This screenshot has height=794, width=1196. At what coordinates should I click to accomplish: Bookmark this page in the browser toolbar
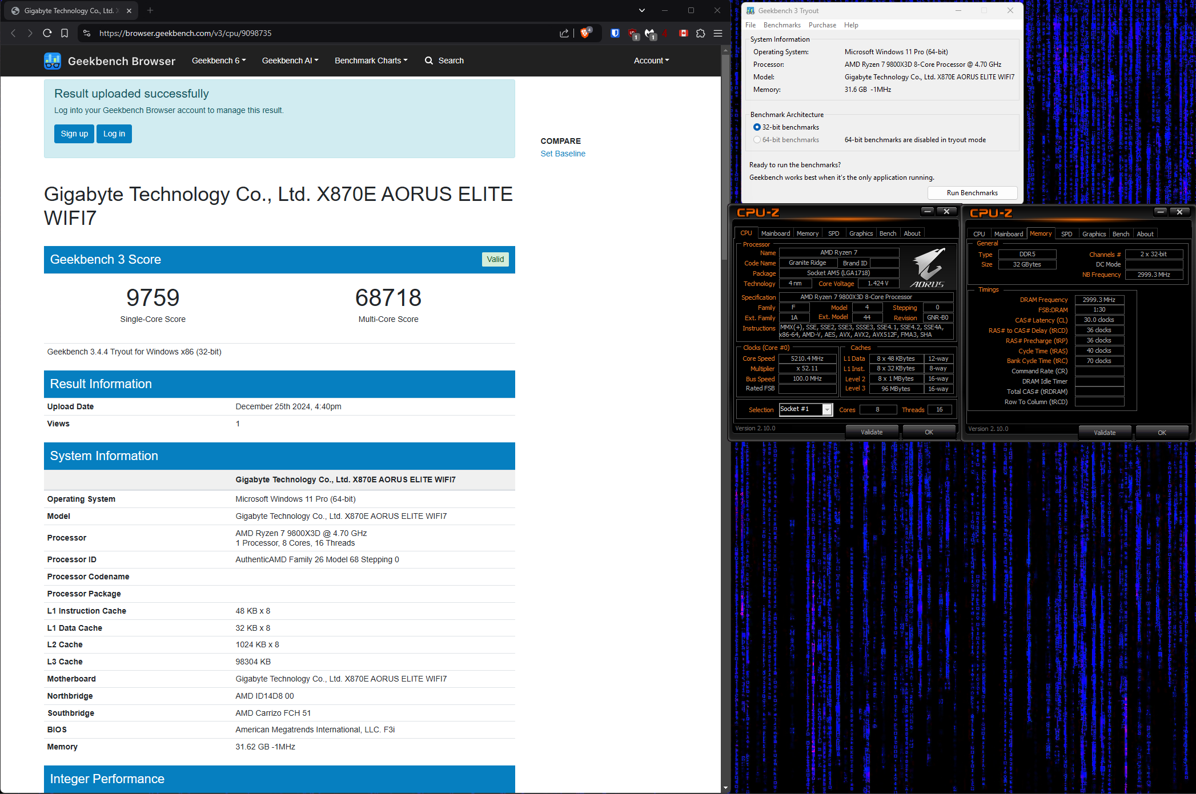[x=65, y=33]
